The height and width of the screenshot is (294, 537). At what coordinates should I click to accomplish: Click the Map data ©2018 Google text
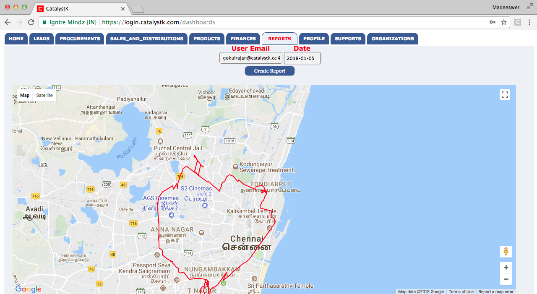point(421,292)
